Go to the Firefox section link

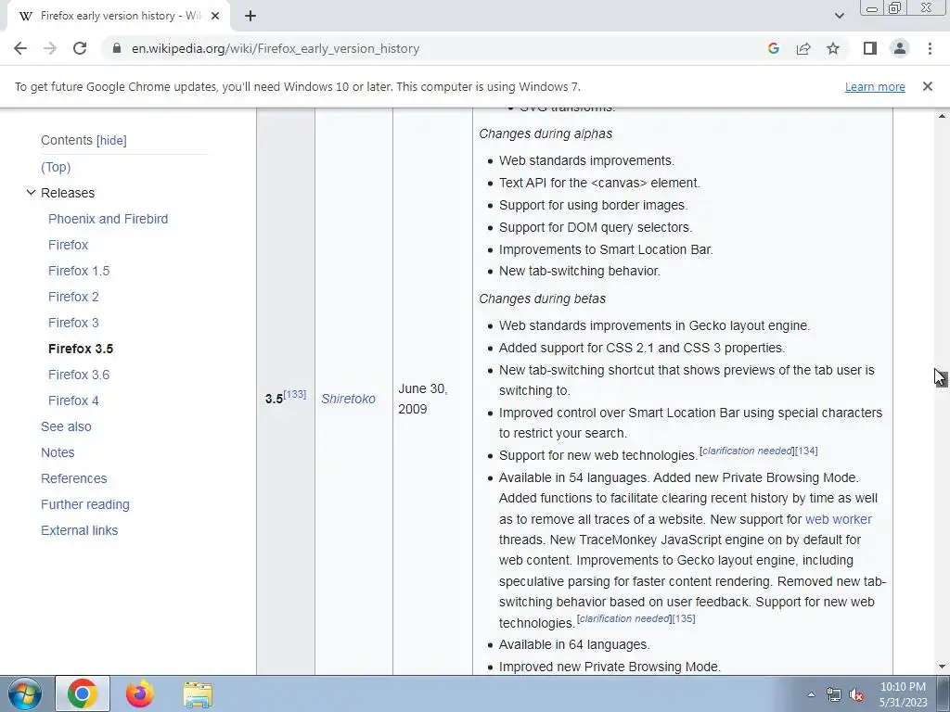point(68,245)
